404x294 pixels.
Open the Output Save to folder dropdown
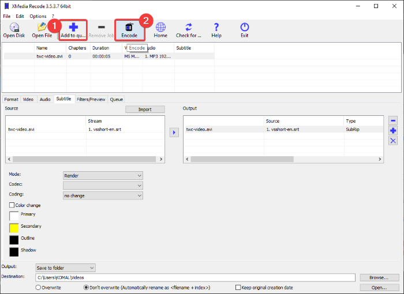click(x=65, y=267)
